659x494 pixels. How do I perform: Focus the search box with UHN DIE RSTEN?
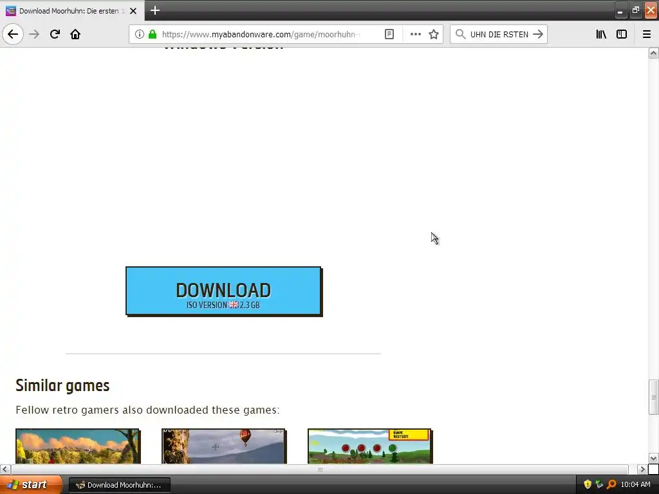[499, 34]
